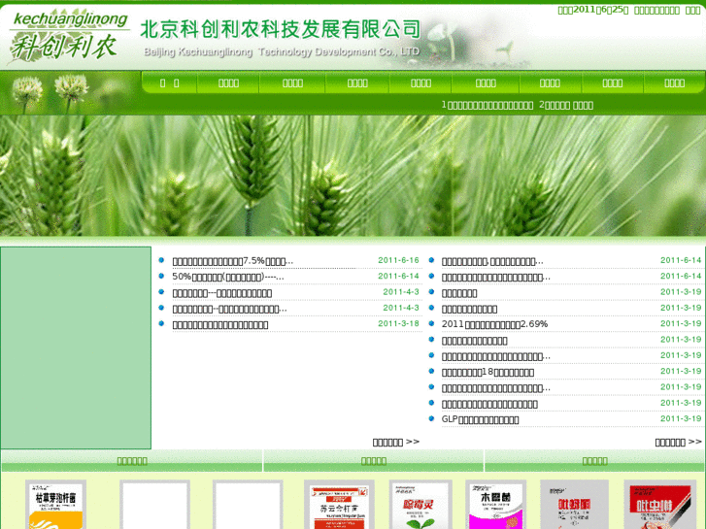
Task: Click the kechuanglinong leaf logo
Action: click(x=68, y=37)
